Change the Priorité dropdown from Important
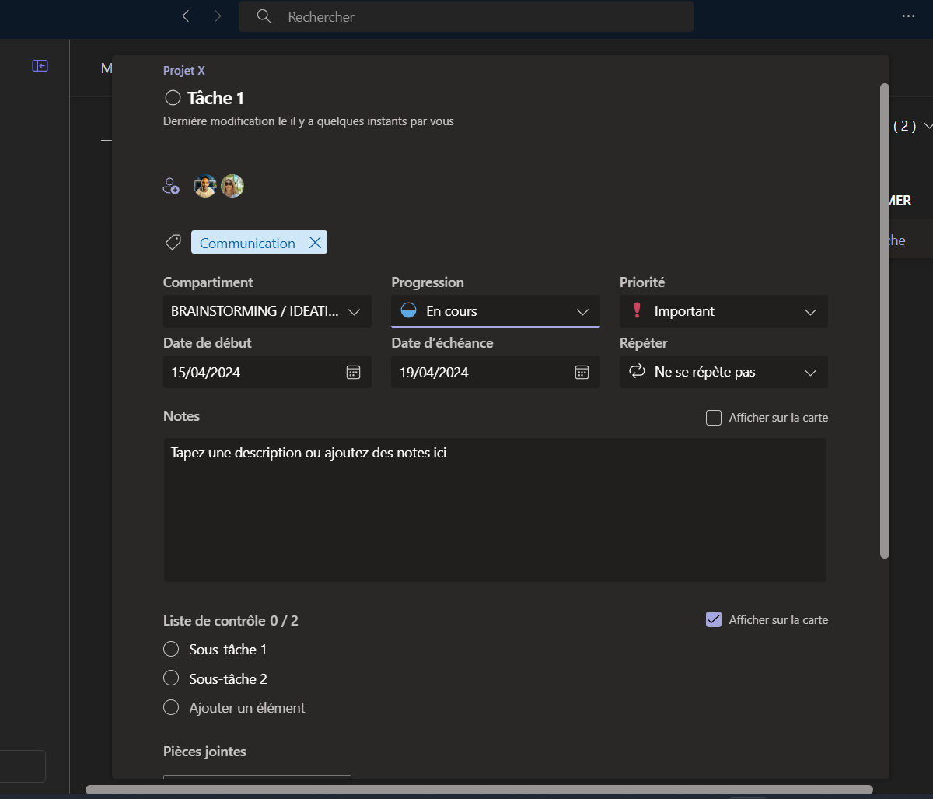Viewport: 933px width, 799px height. click(723, 311)
